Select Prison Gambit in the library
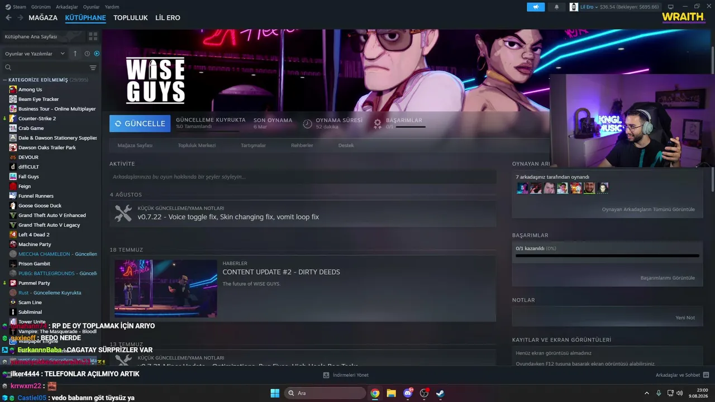The image size is (715, 402). [x=34, y=264]
